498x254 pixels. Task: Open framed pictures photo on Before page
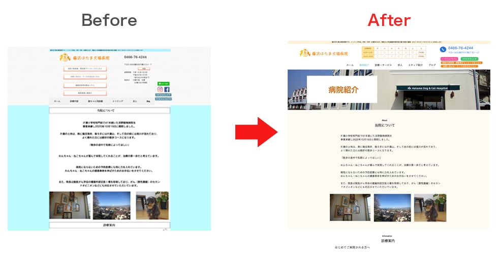click(70, 205)
